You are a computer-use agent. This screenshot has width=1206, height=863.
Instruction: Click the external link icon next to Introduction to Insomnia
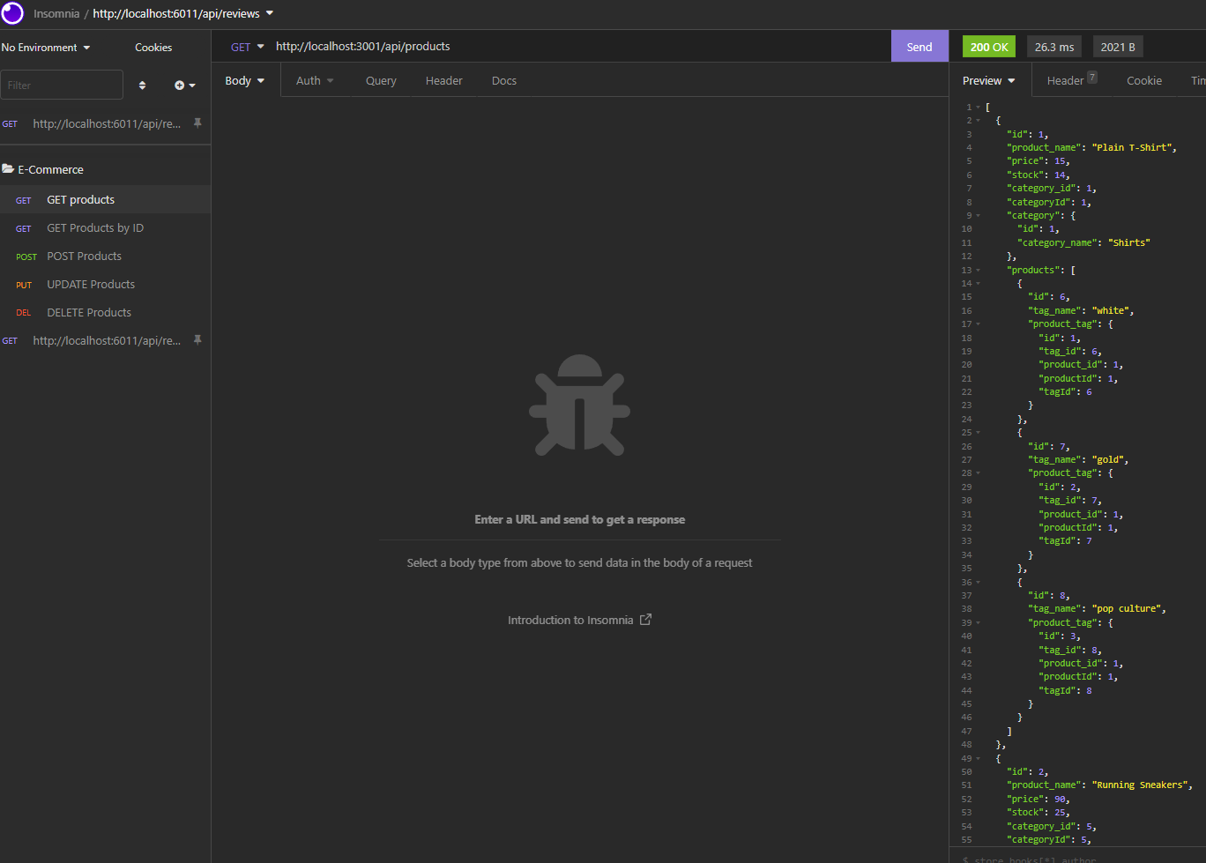[x=645, y=620]
